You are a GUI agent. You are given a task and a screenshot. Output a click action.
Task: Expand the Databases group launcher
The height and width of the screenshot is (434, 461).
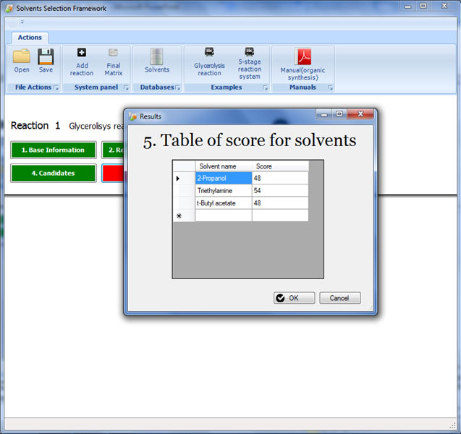[x=178, y=88]
